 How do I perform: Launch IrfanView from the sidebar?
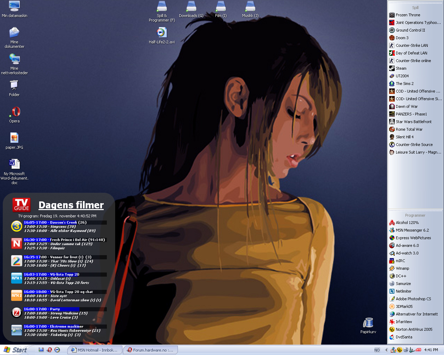[x=401, y=322]
